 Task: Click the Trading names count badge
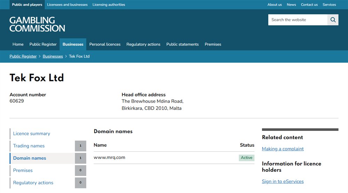tap(80, 146)
